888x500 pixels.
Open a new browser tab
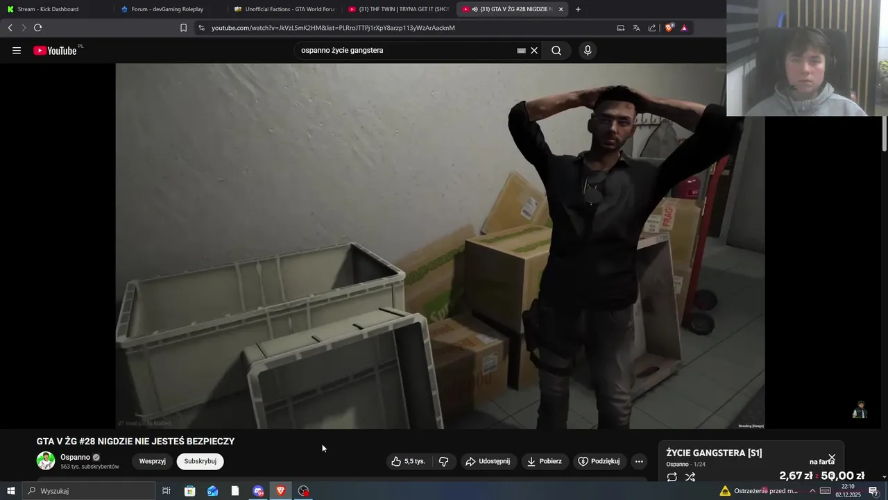pos(578,9)
